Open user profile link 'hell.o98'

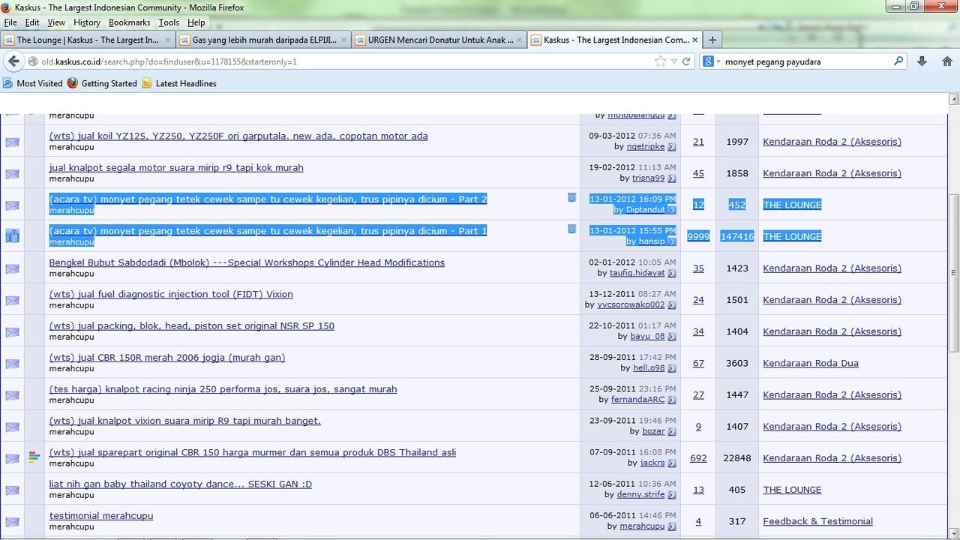pyautogui.click(x=649, y=368)
